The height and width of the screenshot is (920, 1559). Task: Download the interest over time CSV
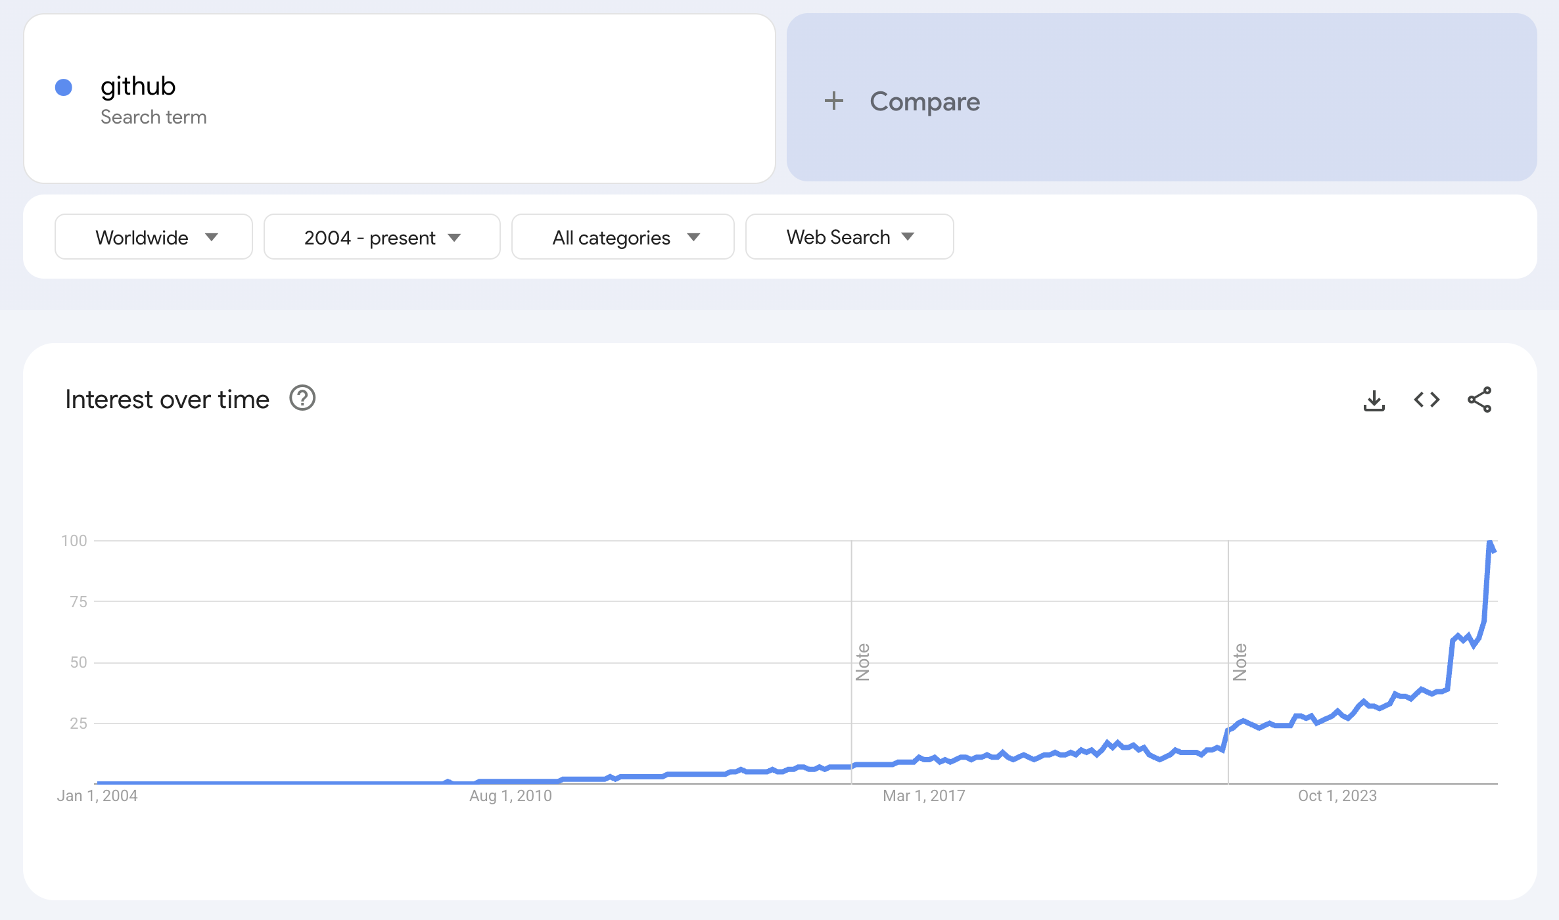[x=1374, y=400]
